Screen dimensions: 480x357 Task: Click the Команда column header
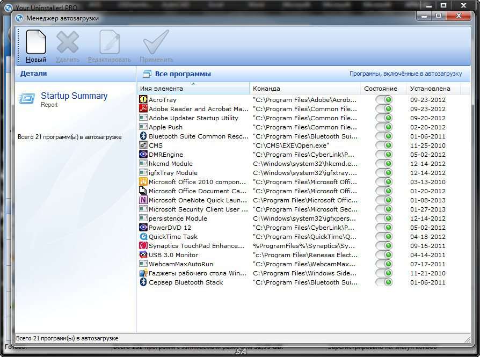pyautogui.click(x=267, y=89)
